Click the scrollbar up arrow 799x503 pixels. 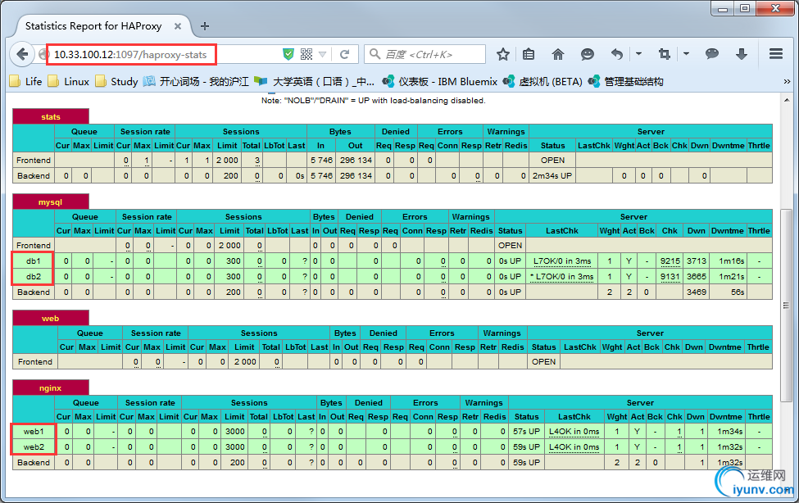coord(786,101)
